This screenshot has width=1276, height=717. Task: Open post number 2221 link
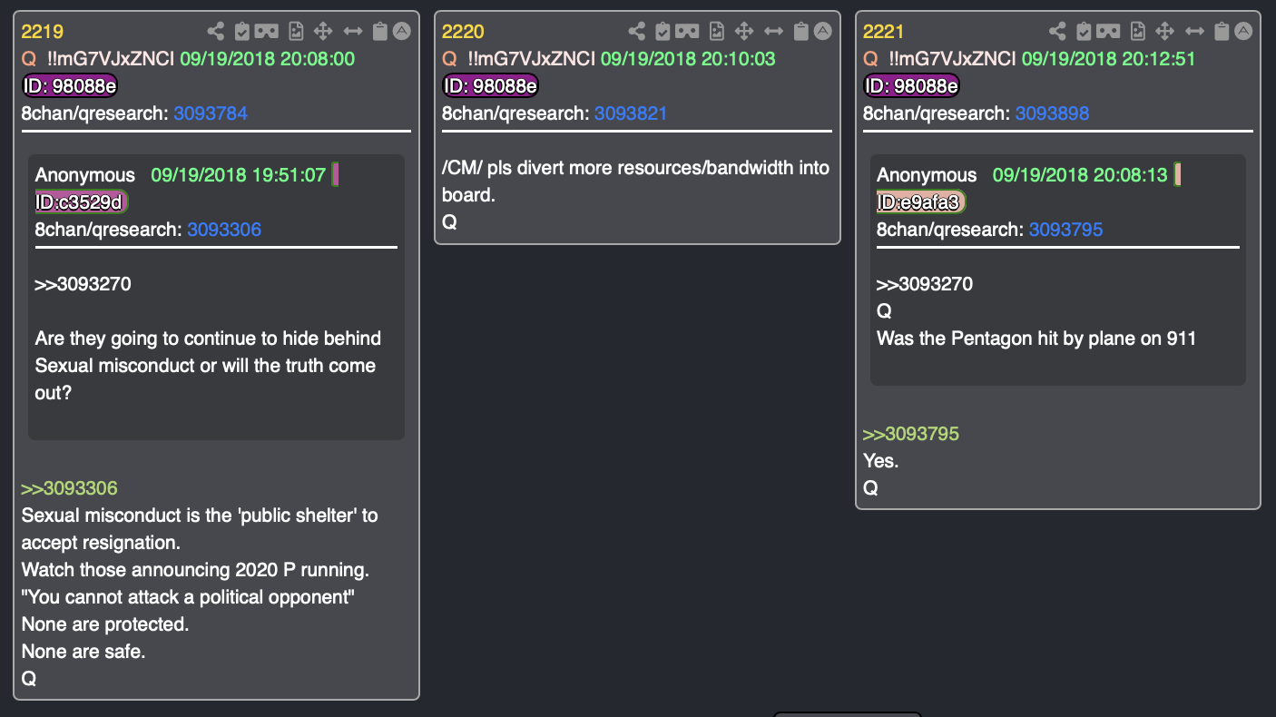pos(884,32)
